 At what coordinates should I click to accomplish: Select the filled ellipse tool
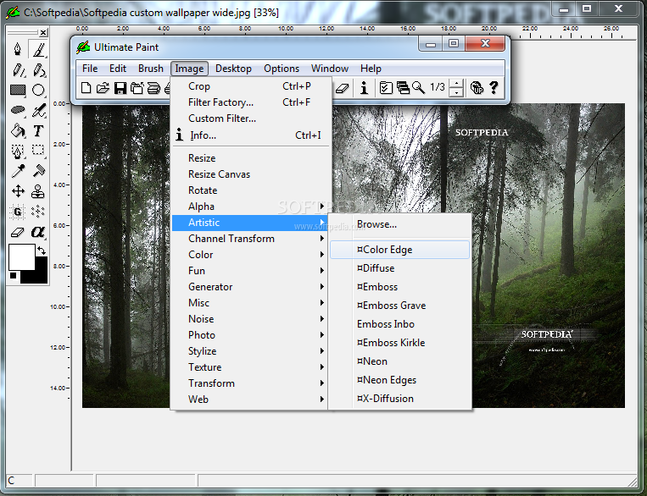(x=17, y=110)
